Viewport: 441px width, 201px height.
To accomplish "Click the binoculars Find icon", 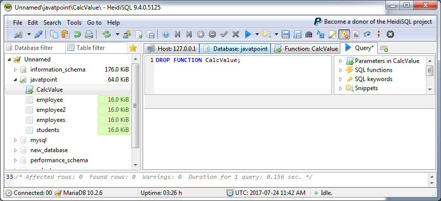I will point(309,34).
